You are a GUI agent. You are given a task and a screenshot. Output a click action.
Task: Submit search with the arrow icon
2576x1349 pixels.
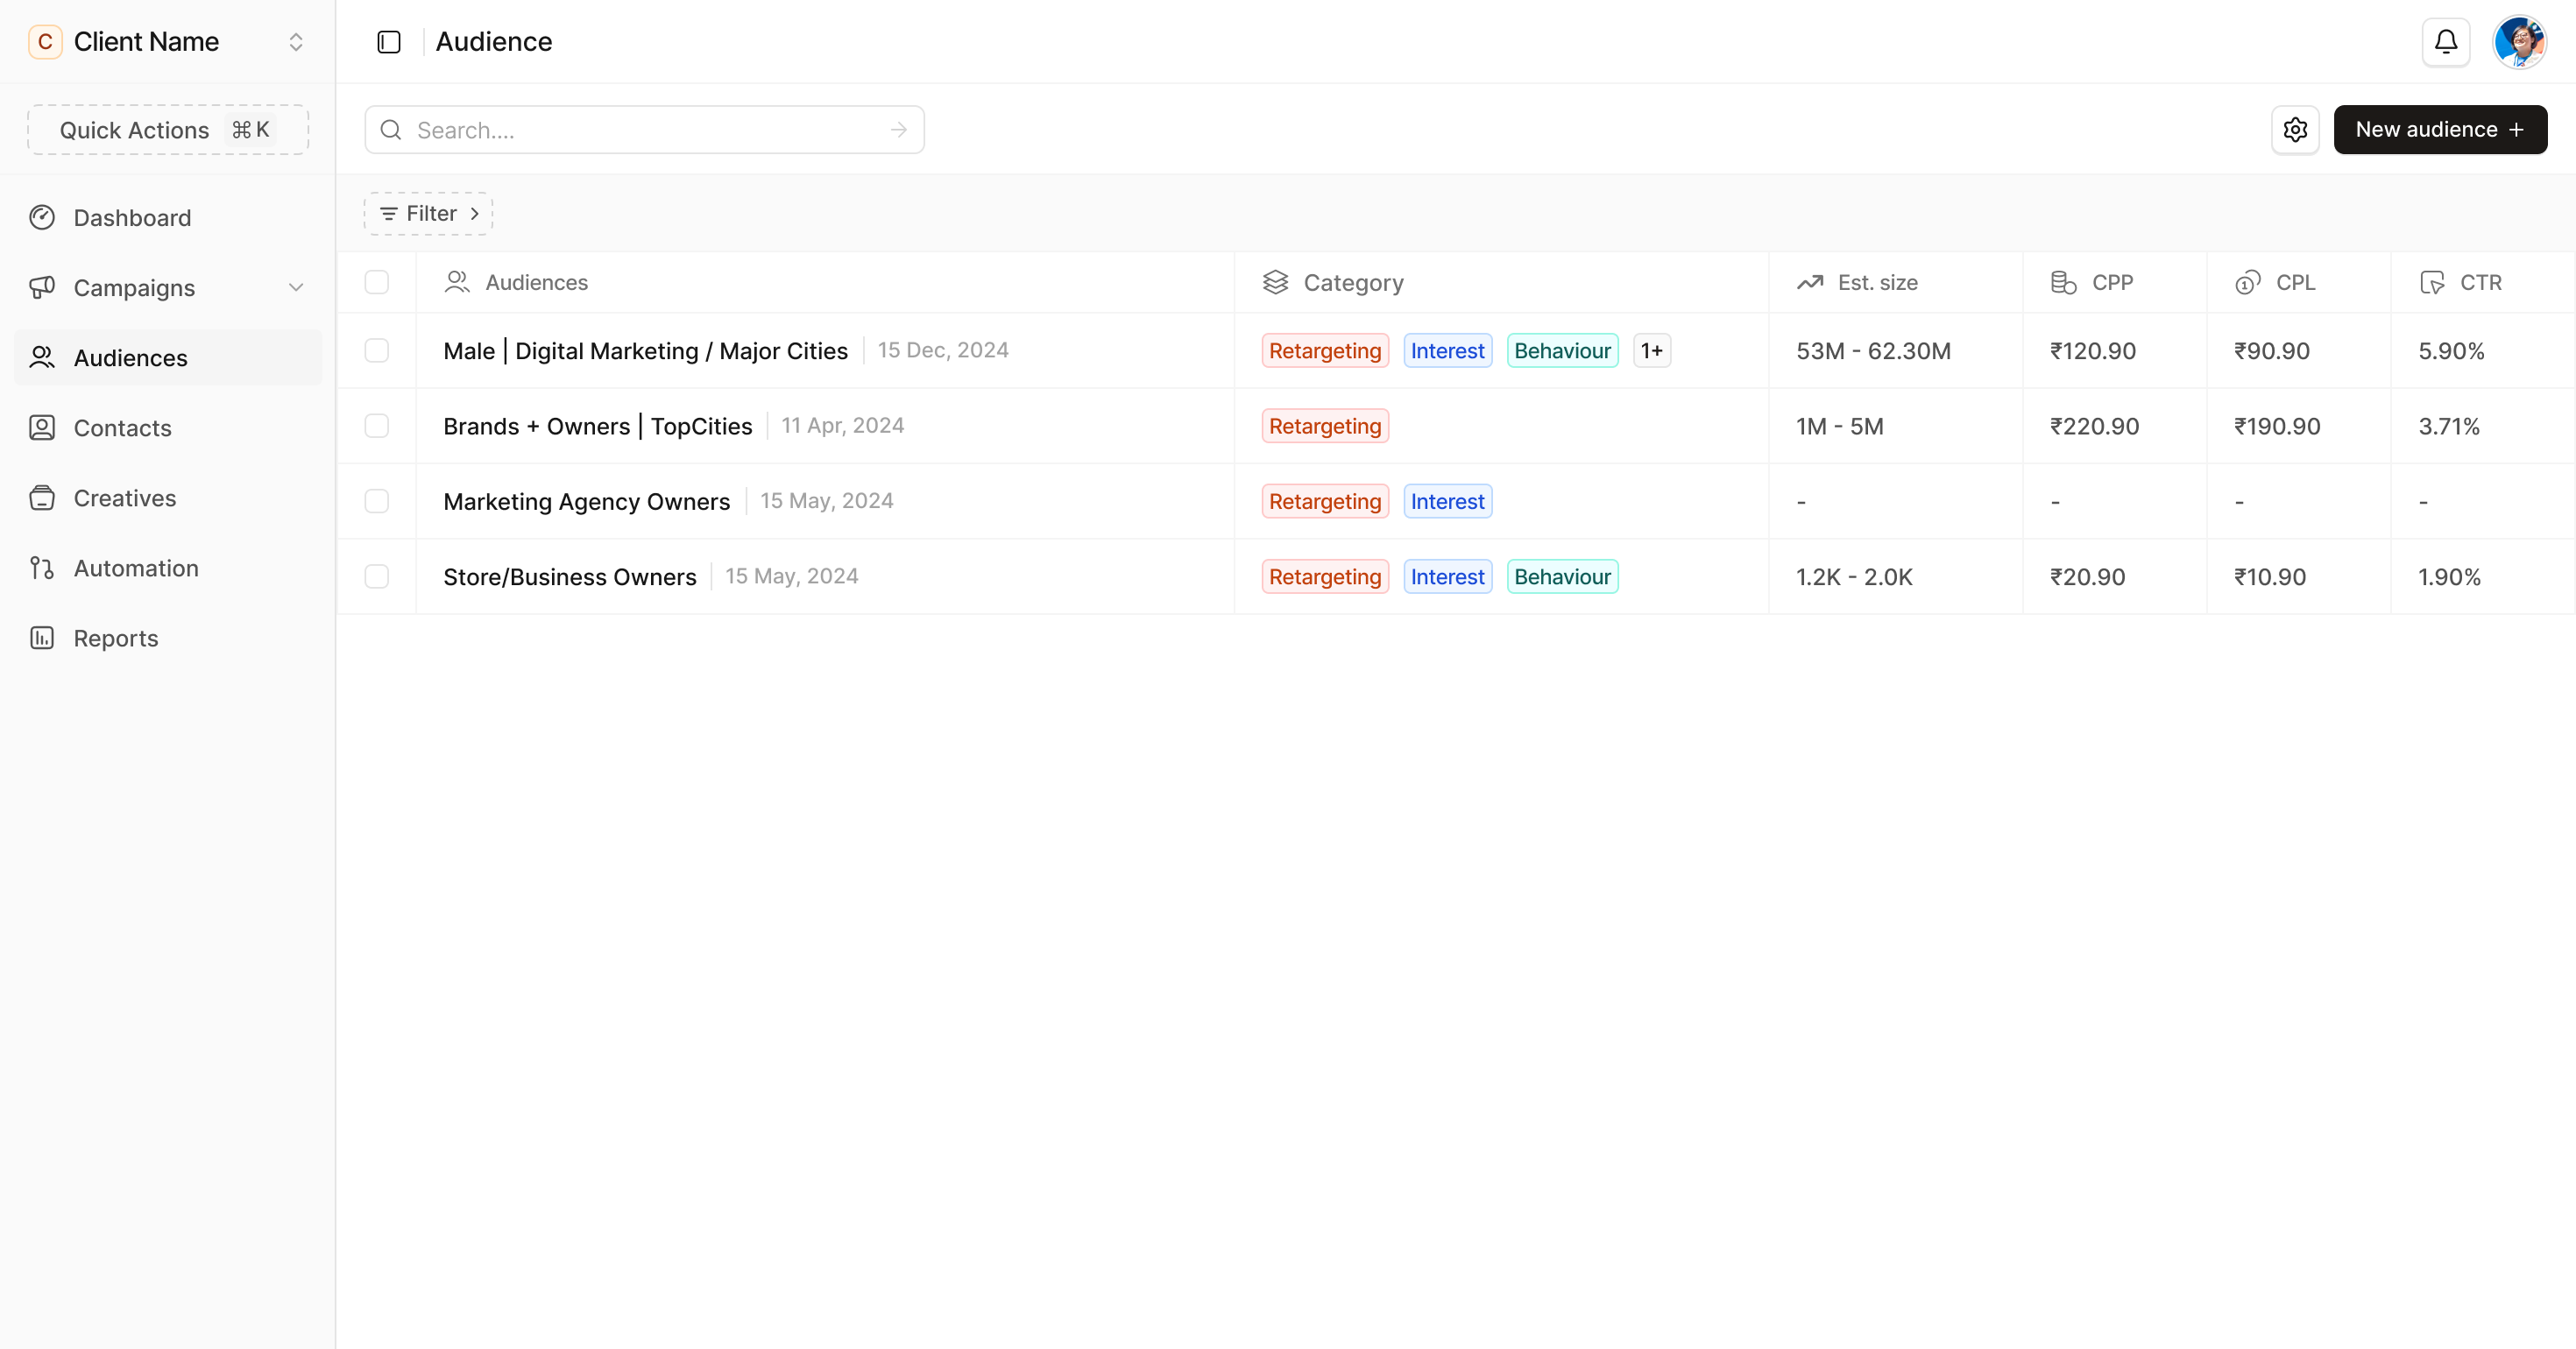(899, 130)
